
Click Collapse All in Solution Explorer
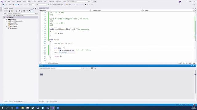click(x=22, y=11)
